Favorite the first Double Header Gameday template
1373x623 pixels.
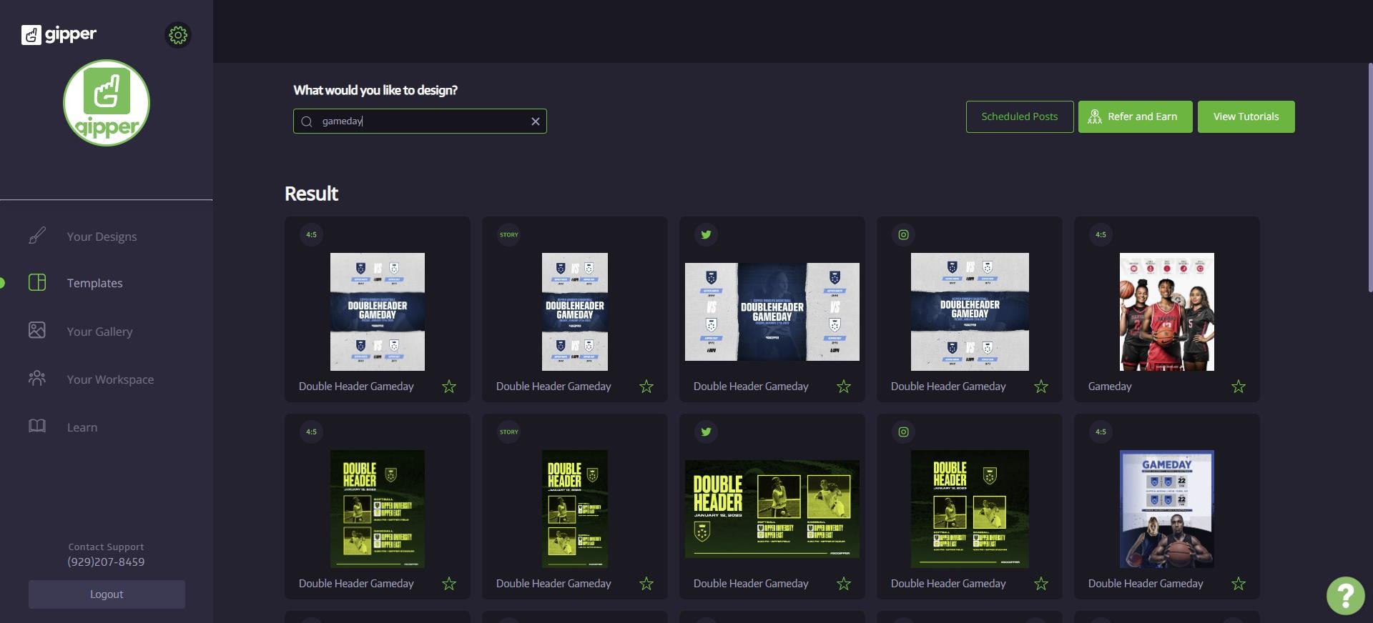point(449,387)
